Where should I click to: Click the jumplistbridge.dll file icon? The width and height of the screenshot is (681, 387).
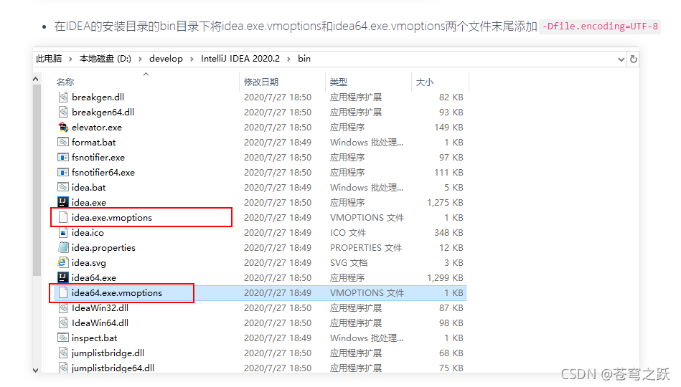coord(63,353)
